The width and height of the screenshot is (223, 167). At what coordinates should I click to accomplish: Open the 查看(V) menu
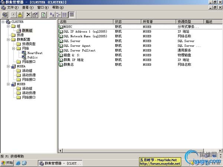(28, 7)
